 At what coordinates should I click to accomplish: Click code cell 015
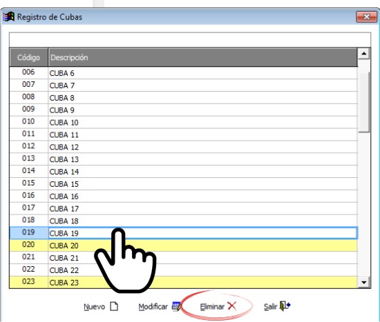point(28,184)
